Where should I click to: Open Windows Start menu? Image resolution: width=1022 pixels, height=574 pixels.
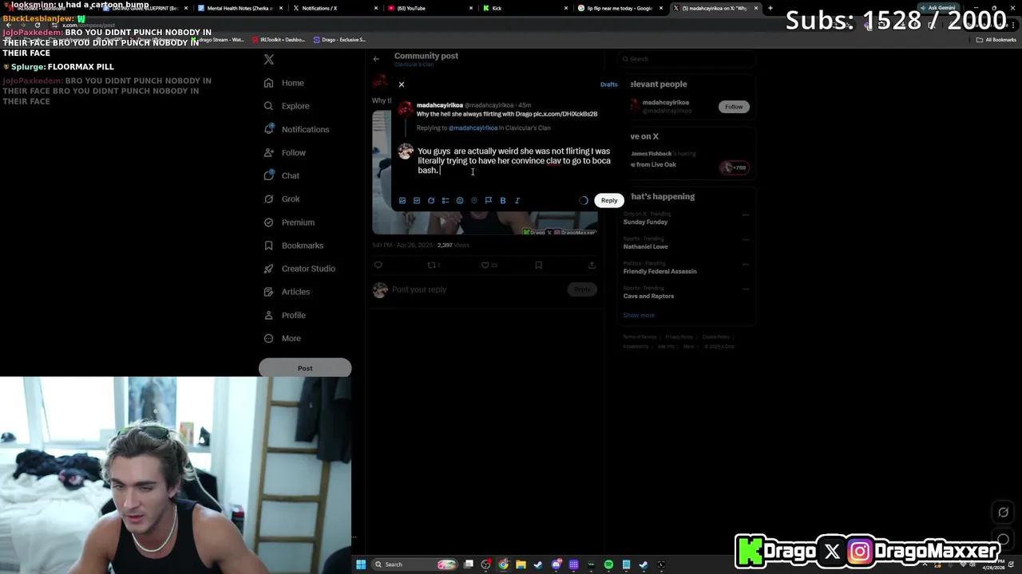pos(361,564)
